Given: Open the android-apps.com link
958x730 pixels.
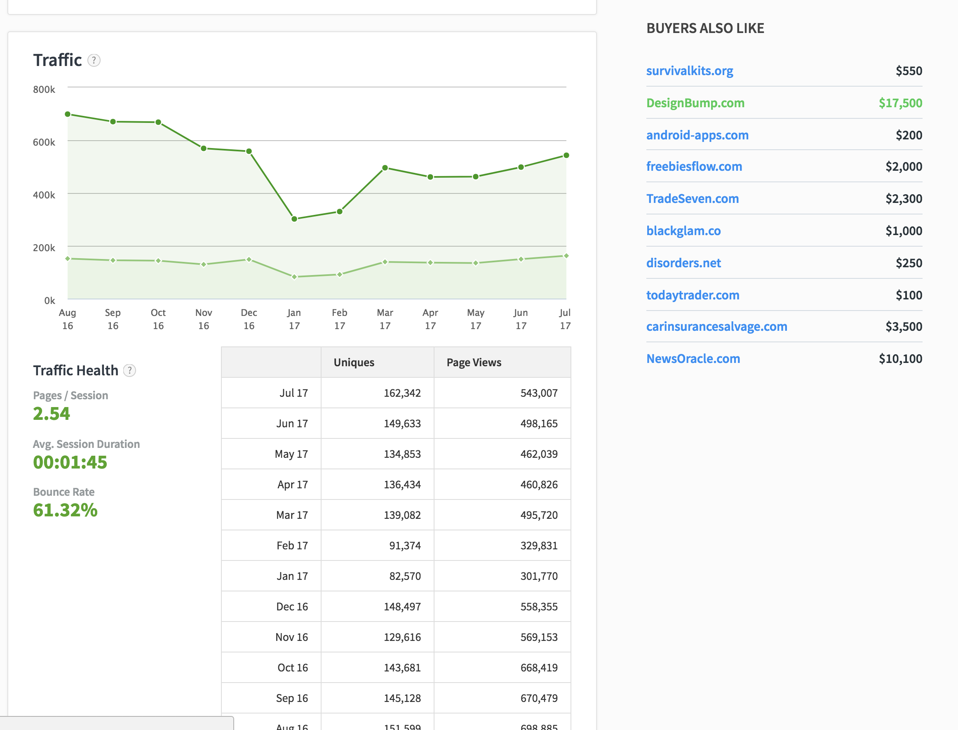Looking at the screenshot, I should [697, 135].
